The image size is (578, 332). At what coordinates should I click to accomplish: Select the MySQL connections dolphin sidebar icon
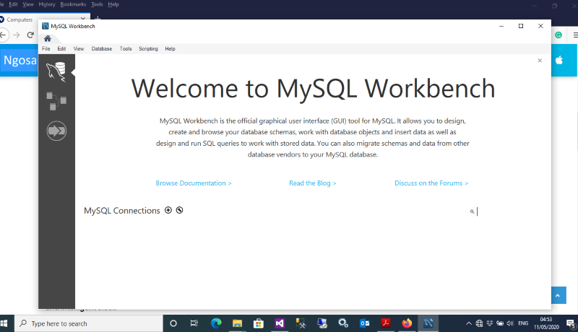(x=56, y=71)
